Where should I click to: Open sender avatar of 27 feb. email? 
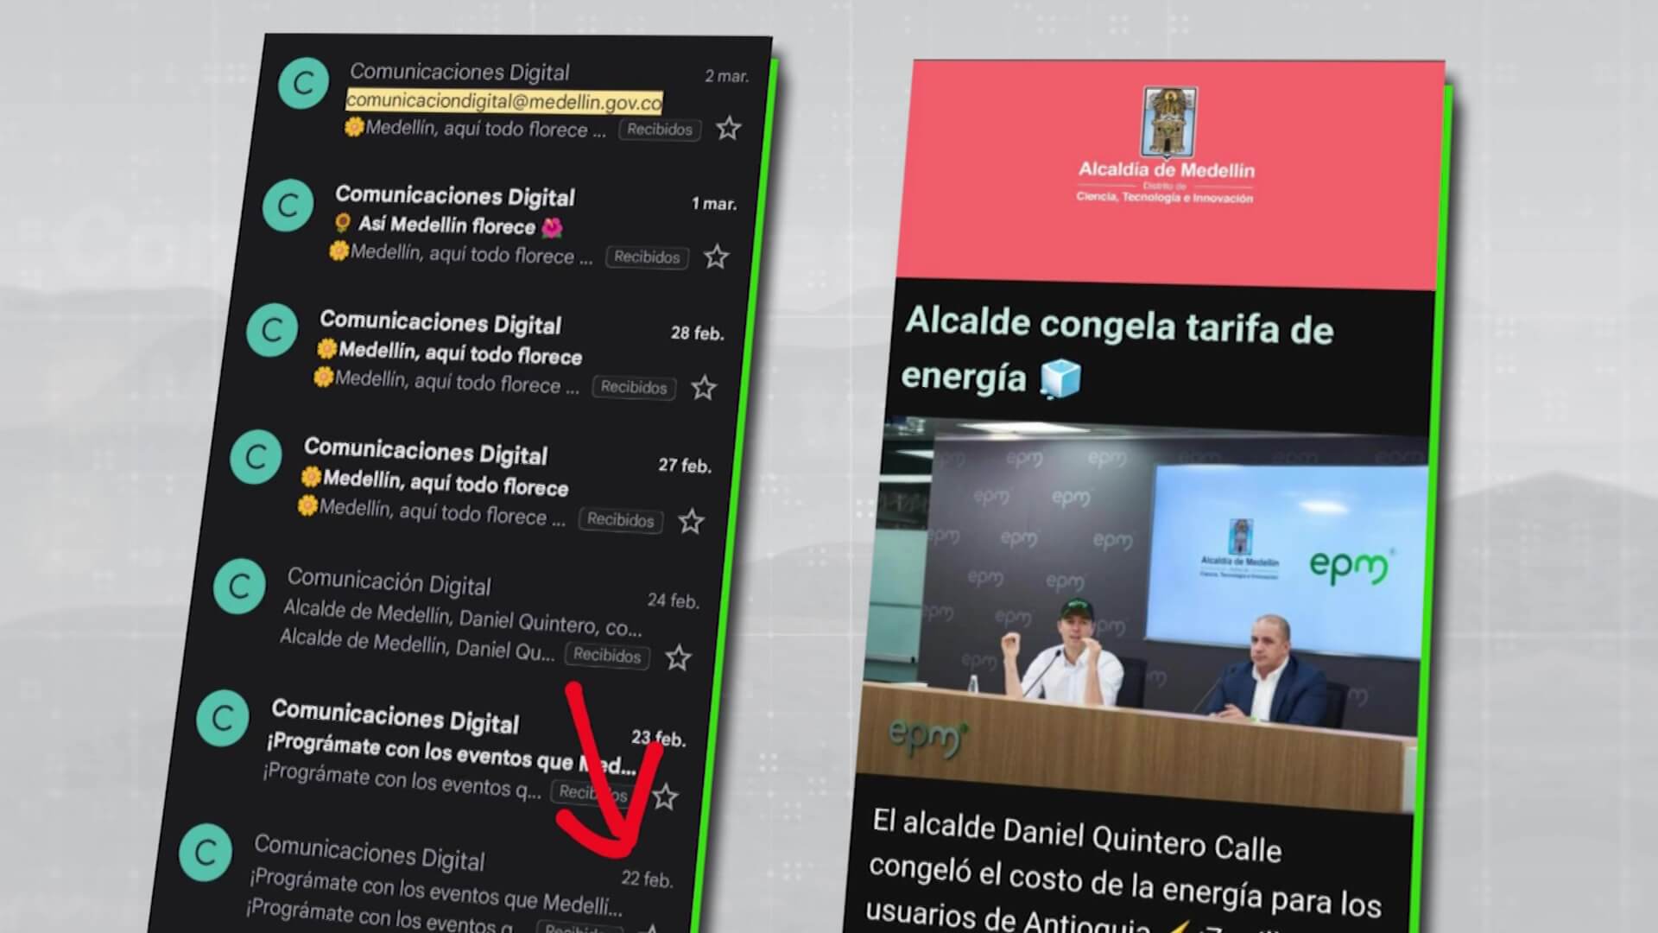tap(256, 457)
